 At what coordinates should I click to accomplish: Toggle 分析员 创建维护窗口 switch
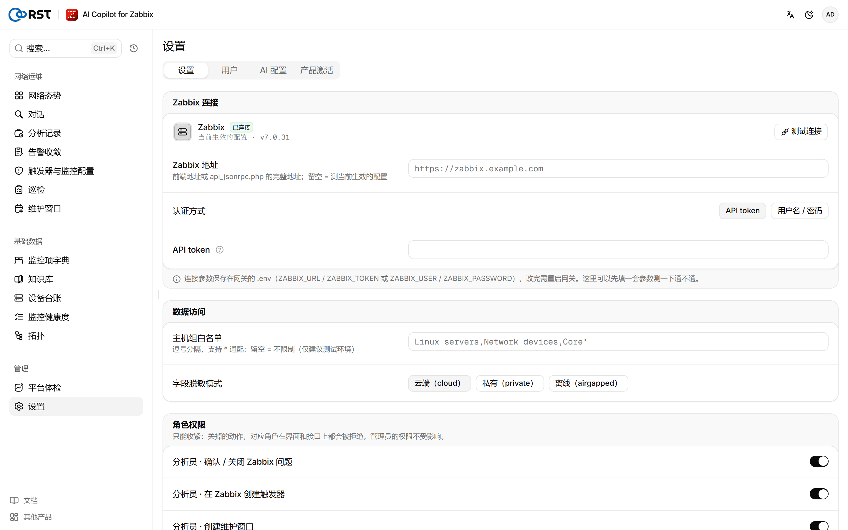click(x=819, y=526)
